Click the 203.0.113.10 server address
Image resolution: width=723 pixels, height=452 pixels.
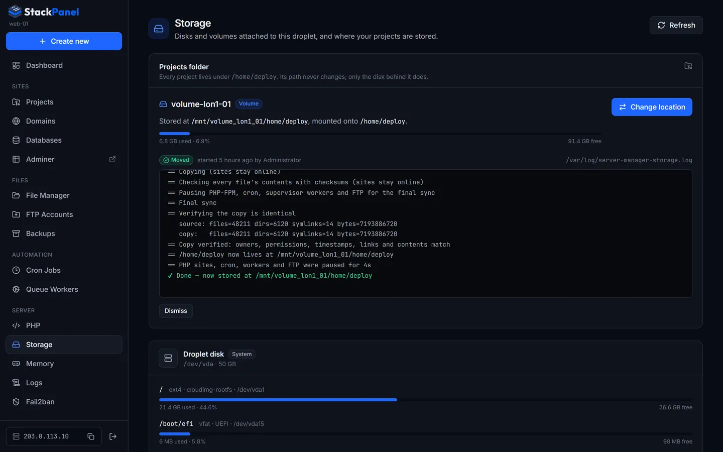click(x=46, y=436)
